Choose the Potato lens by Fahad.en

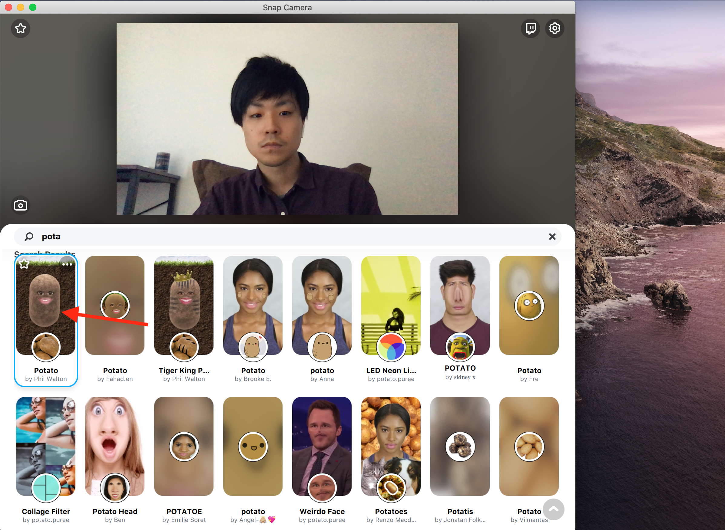tap(115, 305)
